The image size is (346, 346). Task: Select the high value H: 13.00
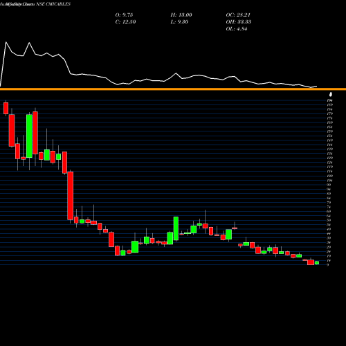(181, 15)
